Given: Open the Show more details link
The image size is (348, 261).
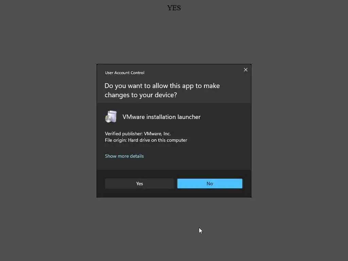Looking at the screenshot, I should pyautogui.click(x=124, y=156).
